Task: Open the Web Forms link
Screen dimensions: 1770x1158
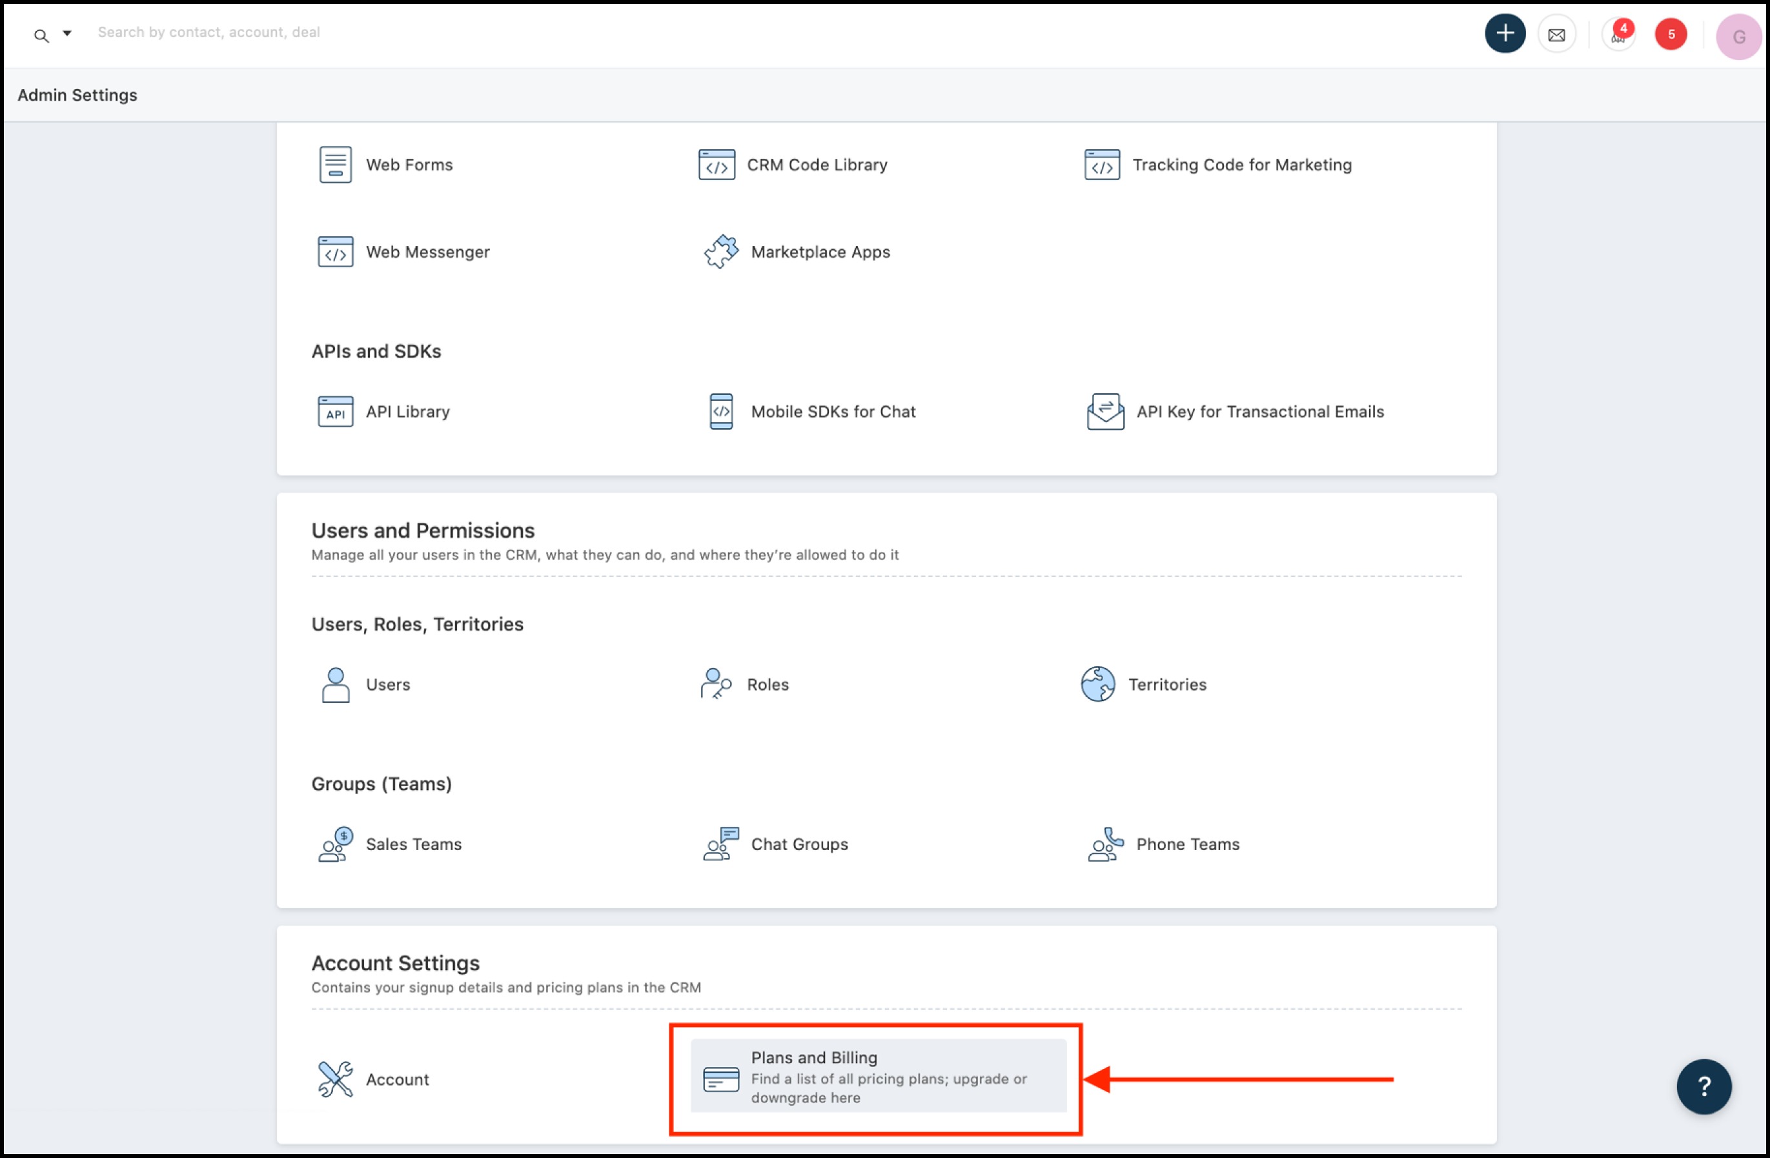Action: point(409,165)
